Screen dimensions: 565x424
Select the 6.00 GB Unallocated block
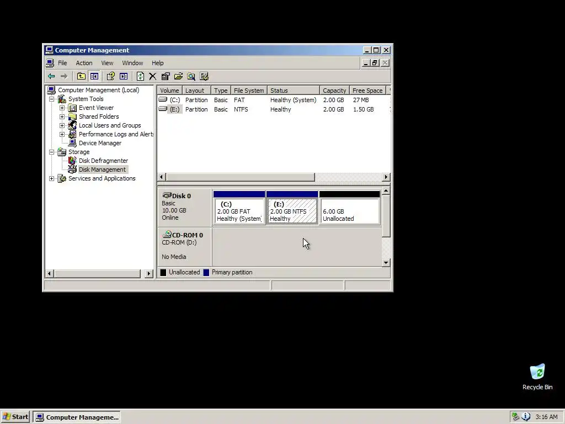(x=349, y=208)
